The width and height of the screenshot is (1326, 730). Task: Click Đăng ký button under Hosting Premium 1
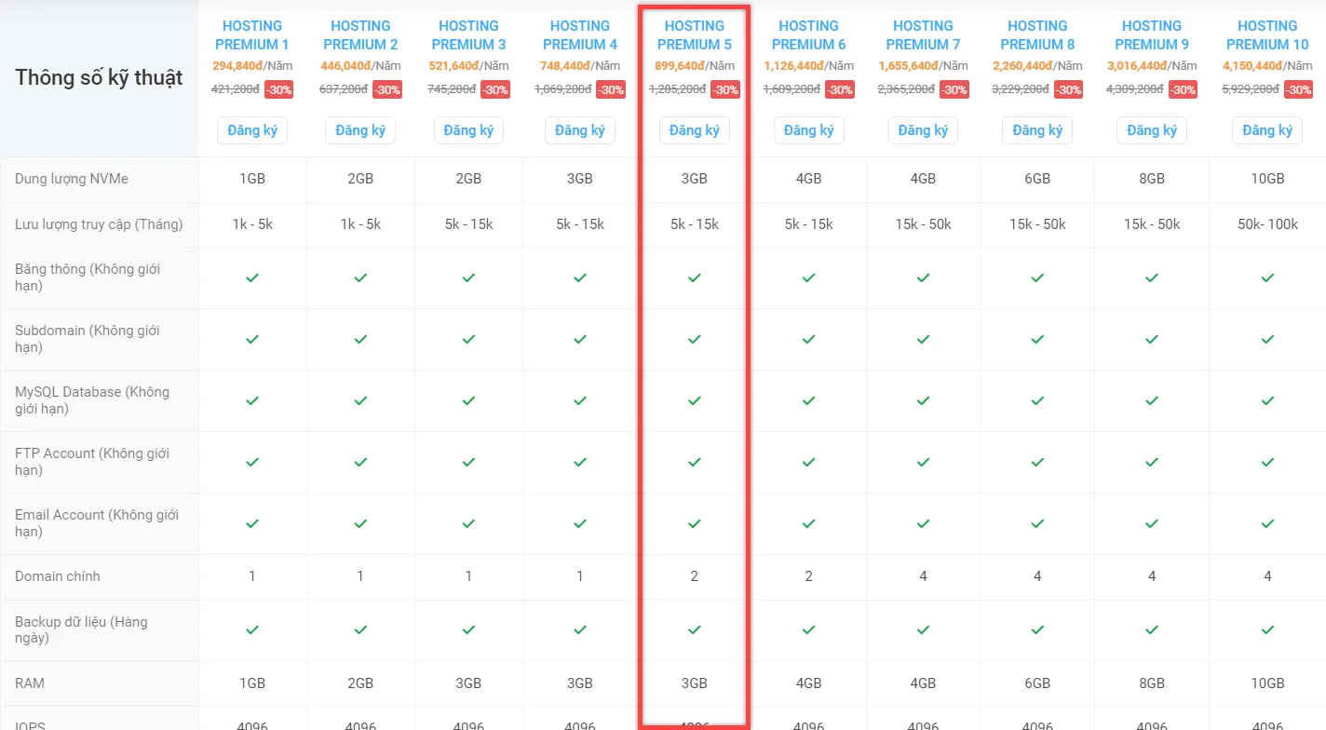252,130
